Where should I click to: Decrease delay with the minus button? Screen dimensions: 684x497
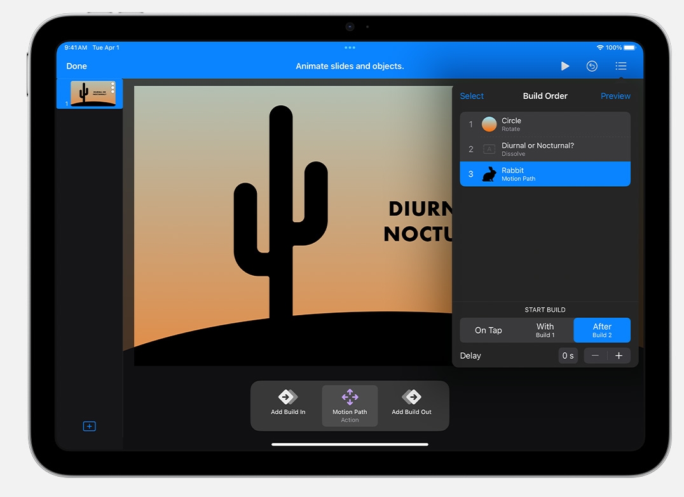pyautogui.click(x=595, y=356)
